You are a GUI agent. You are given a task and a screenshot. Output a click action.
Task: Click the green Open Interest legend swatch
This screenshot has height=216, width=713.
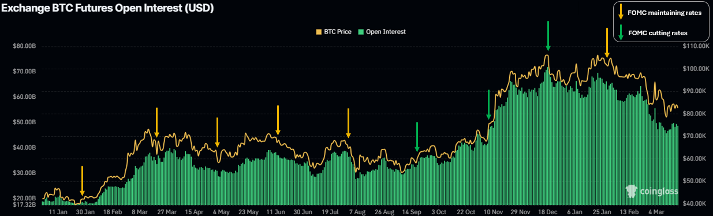tap(361, 32)
